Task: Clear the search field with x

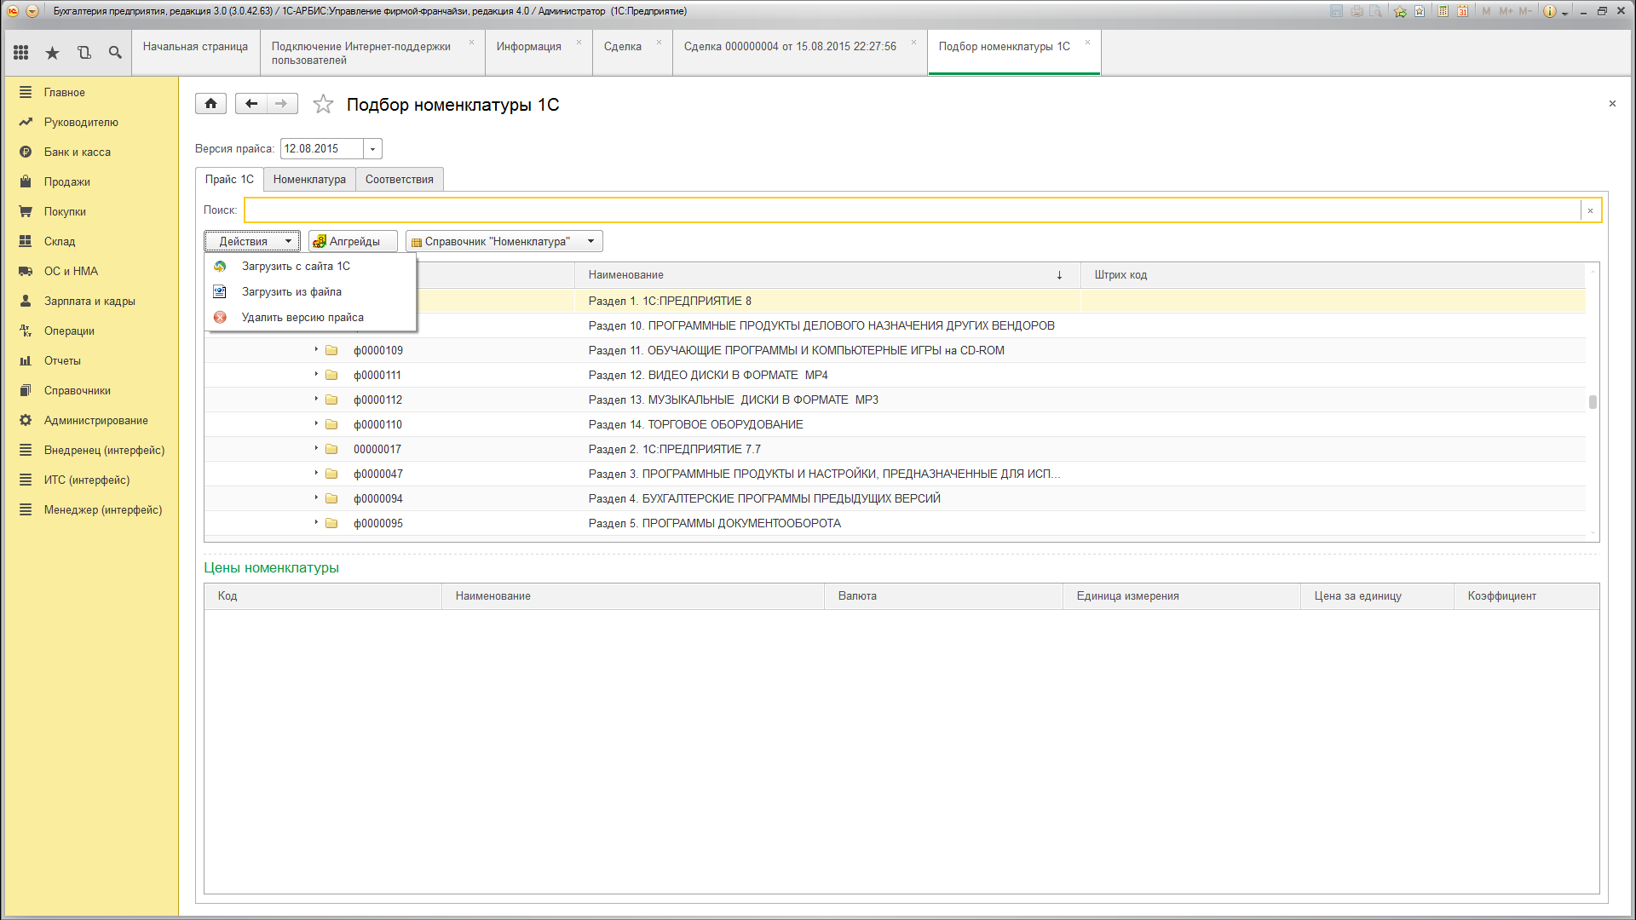Action: [x=1590, y=210]
